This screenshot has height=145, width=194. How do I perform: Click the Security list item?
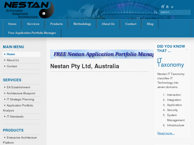tap(172, 110)
